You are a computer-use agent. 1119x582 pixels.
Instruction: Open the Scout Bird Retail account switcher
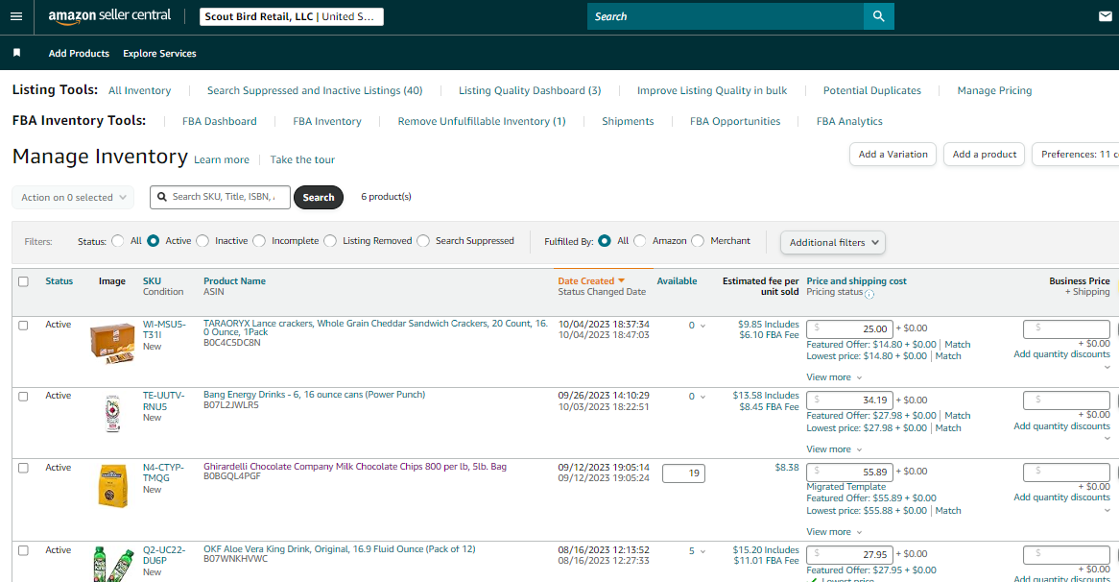(x=291, y=16)
